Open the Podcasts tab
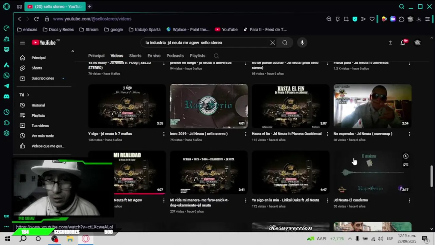This screenshot has width=435, height=245. click(175, 56)
